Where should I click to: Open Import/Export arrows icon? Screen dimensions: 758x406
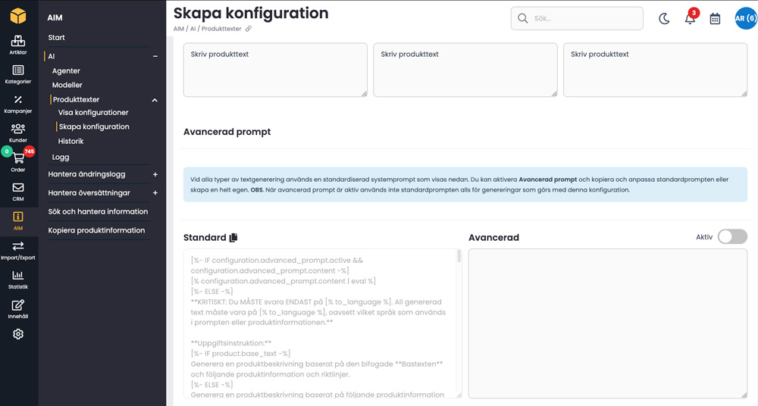18,246
